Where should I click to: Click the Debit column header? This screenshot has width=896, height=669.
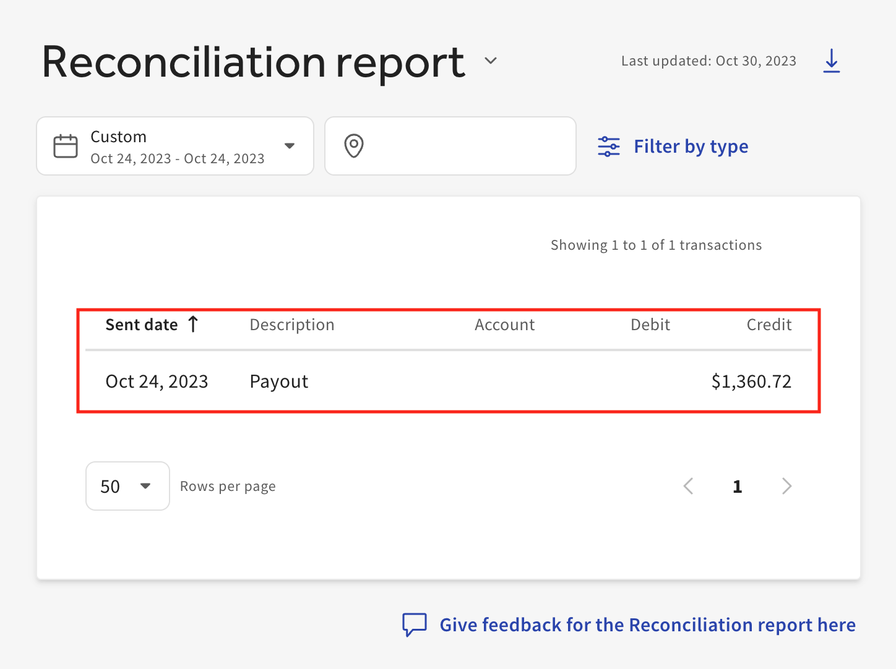(650, 324)
